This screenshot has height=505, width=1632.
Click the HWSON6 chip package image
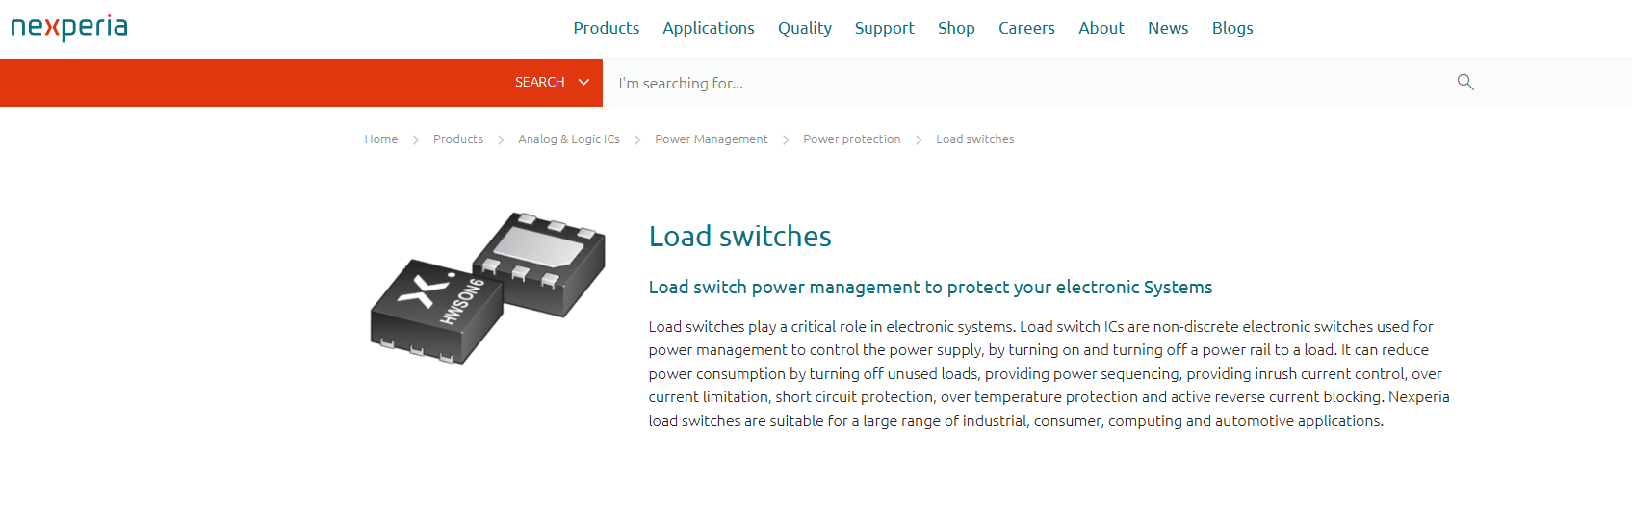click(x=488, y=289)
